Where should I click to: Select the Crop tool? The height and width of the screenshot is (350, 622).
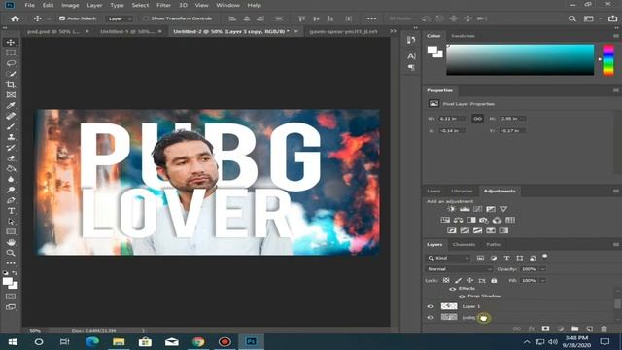[11, 85]
